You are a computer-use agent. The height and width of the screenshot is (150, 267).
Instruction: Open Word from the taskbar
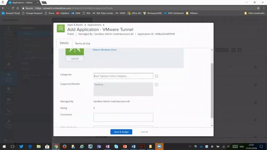pyautogui.click(x=133, y=146)
